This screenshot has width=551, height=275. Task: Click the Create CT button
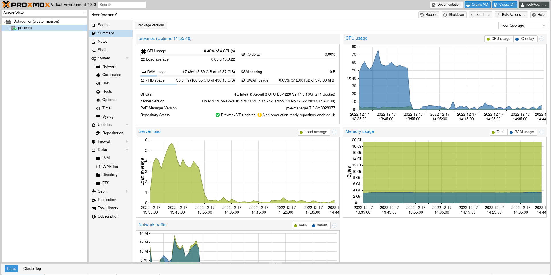click(x=505, y=5)
